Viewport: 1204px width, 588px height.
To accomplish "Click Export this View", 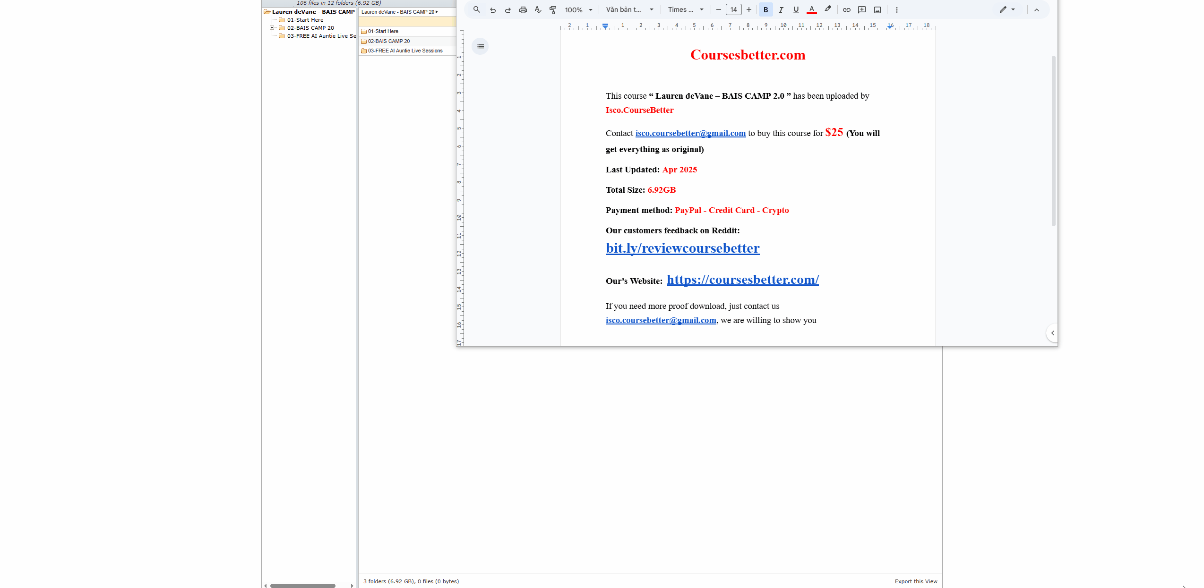I will click(x=916, y=581).
